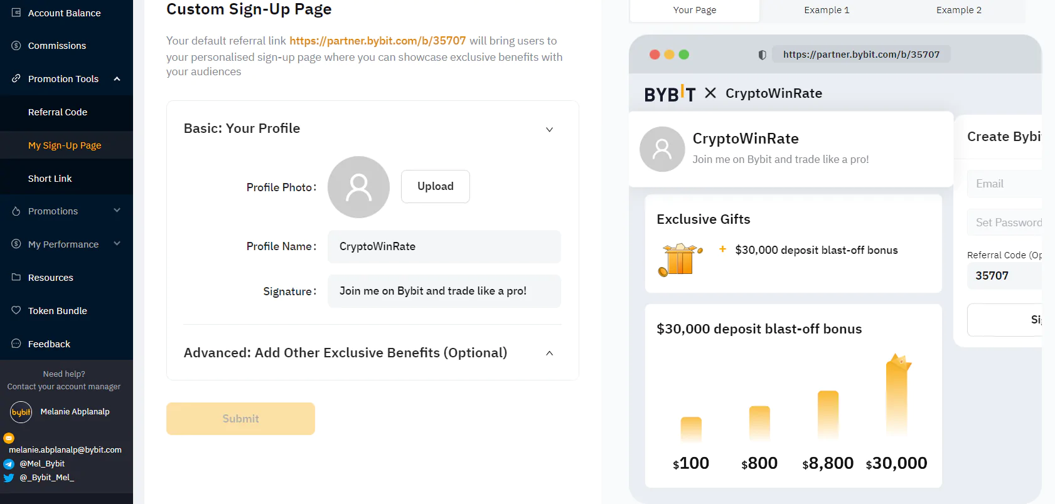Toggle the Advanced Exclusive Benefits section chevron

(549, 353)
